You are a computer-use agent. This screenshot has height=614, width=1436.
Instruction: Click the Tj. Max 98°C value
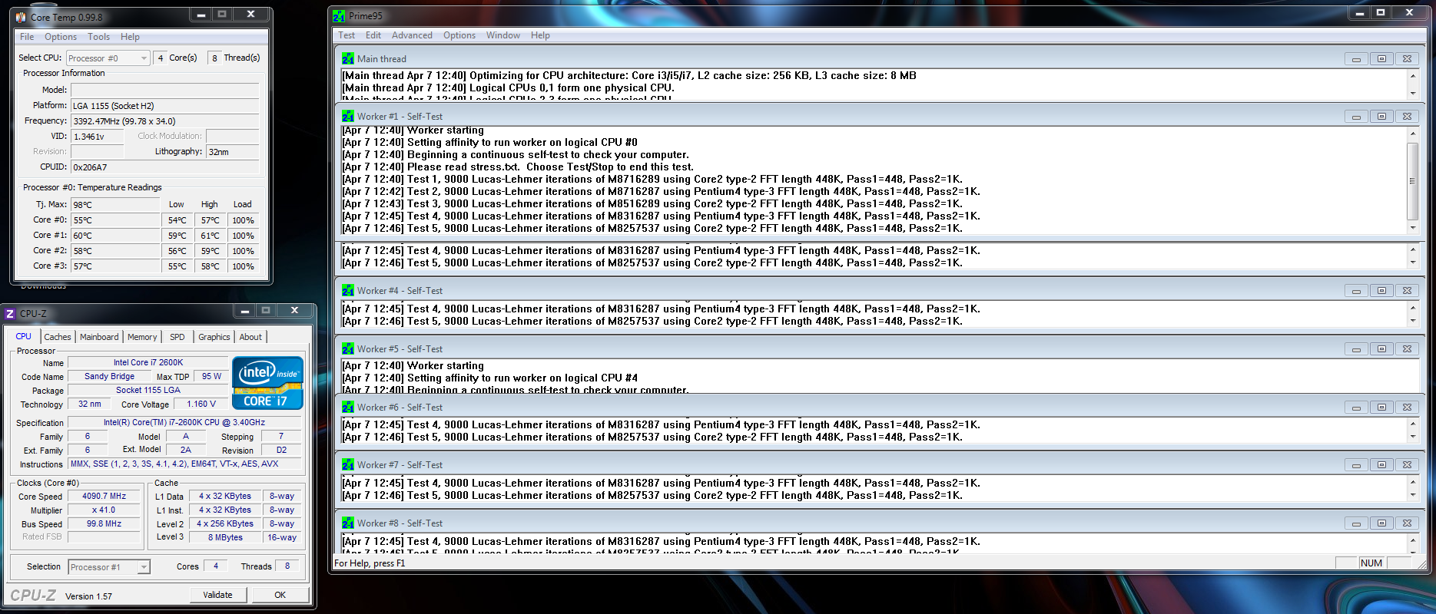[x=115, y=205]
